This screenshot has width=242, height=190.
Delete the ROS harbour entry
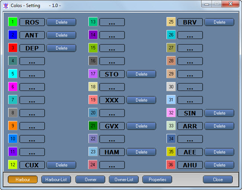click(x=61, y=22)
